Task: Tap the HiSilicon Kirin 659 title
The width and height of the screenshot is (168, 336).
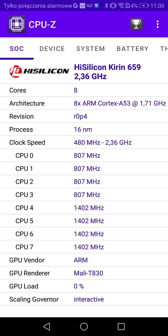Action: pos(107,67)
